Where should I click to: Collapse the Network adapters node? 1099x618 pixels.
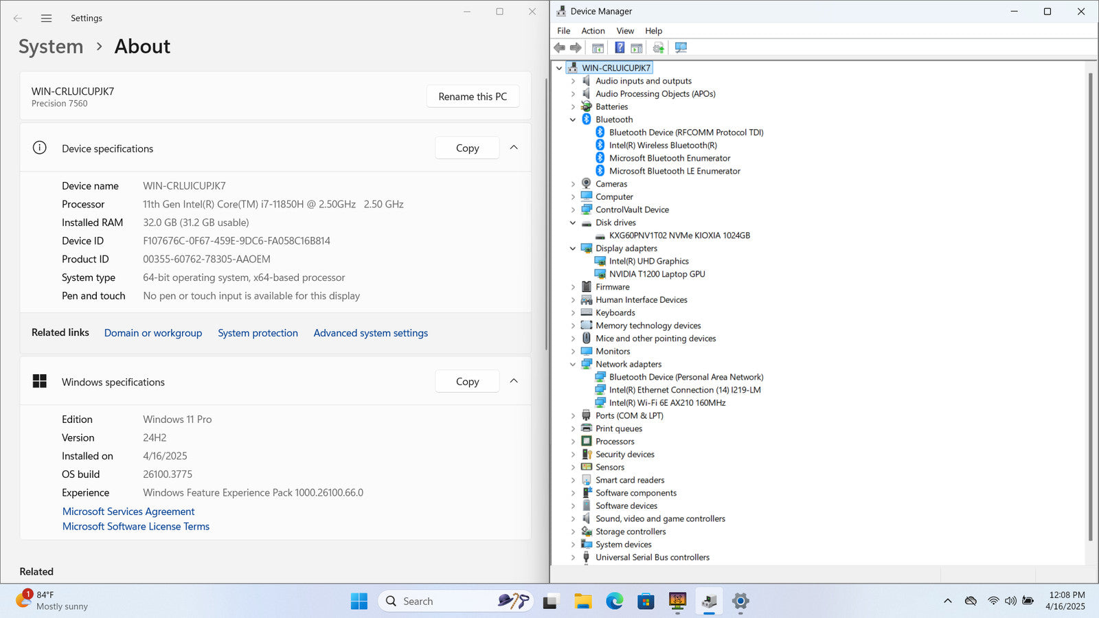click(x=573, y=364)
